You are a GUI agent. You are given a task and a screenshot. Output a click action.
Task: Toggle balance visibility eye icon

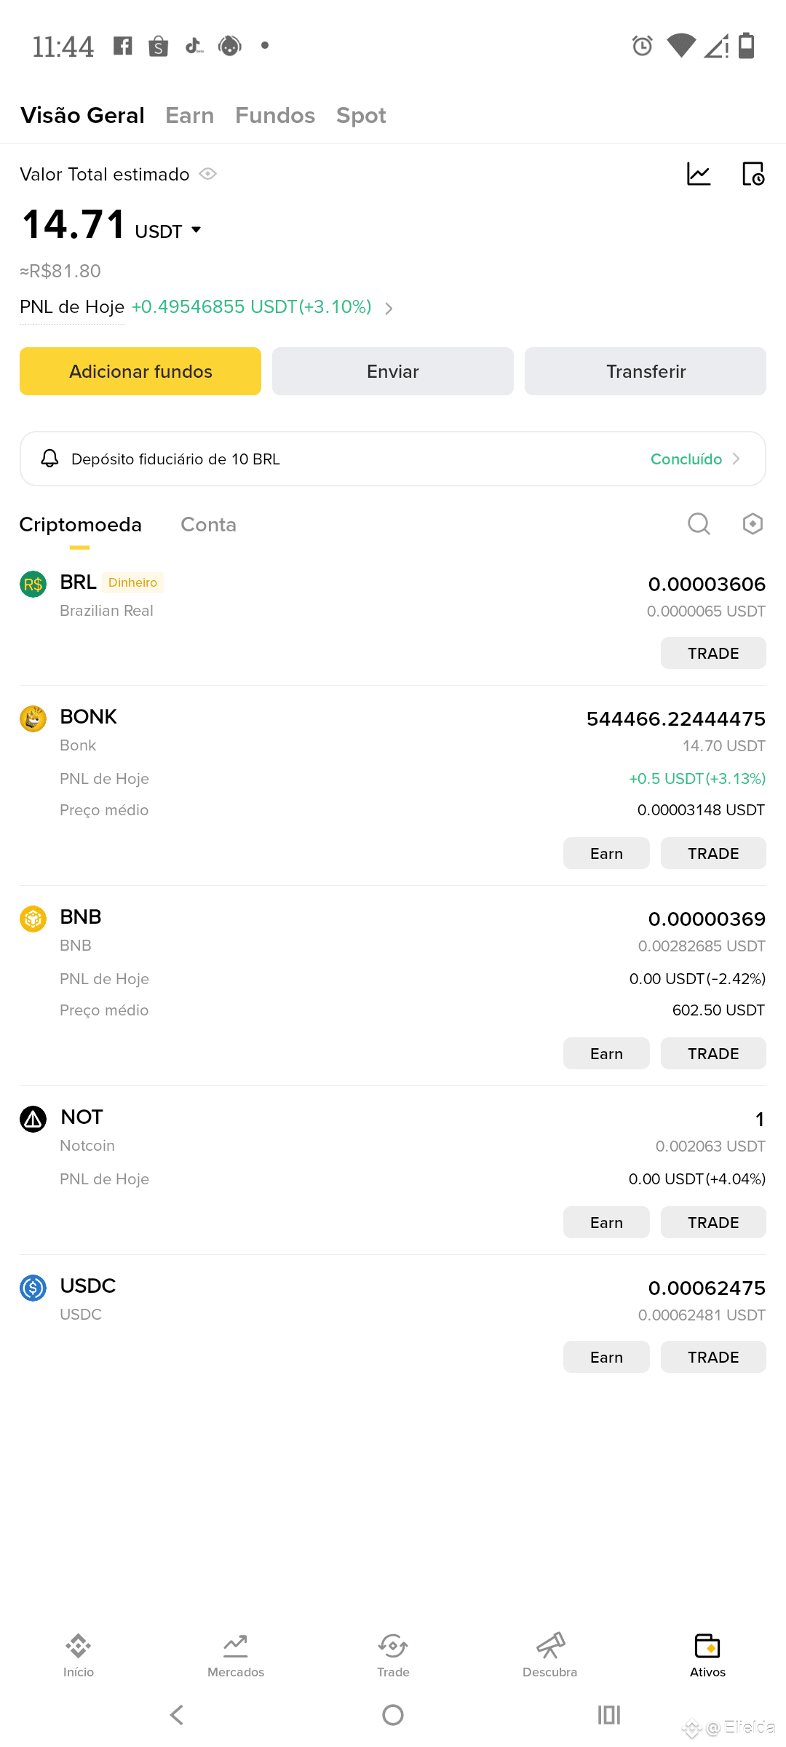pos(208,174)
